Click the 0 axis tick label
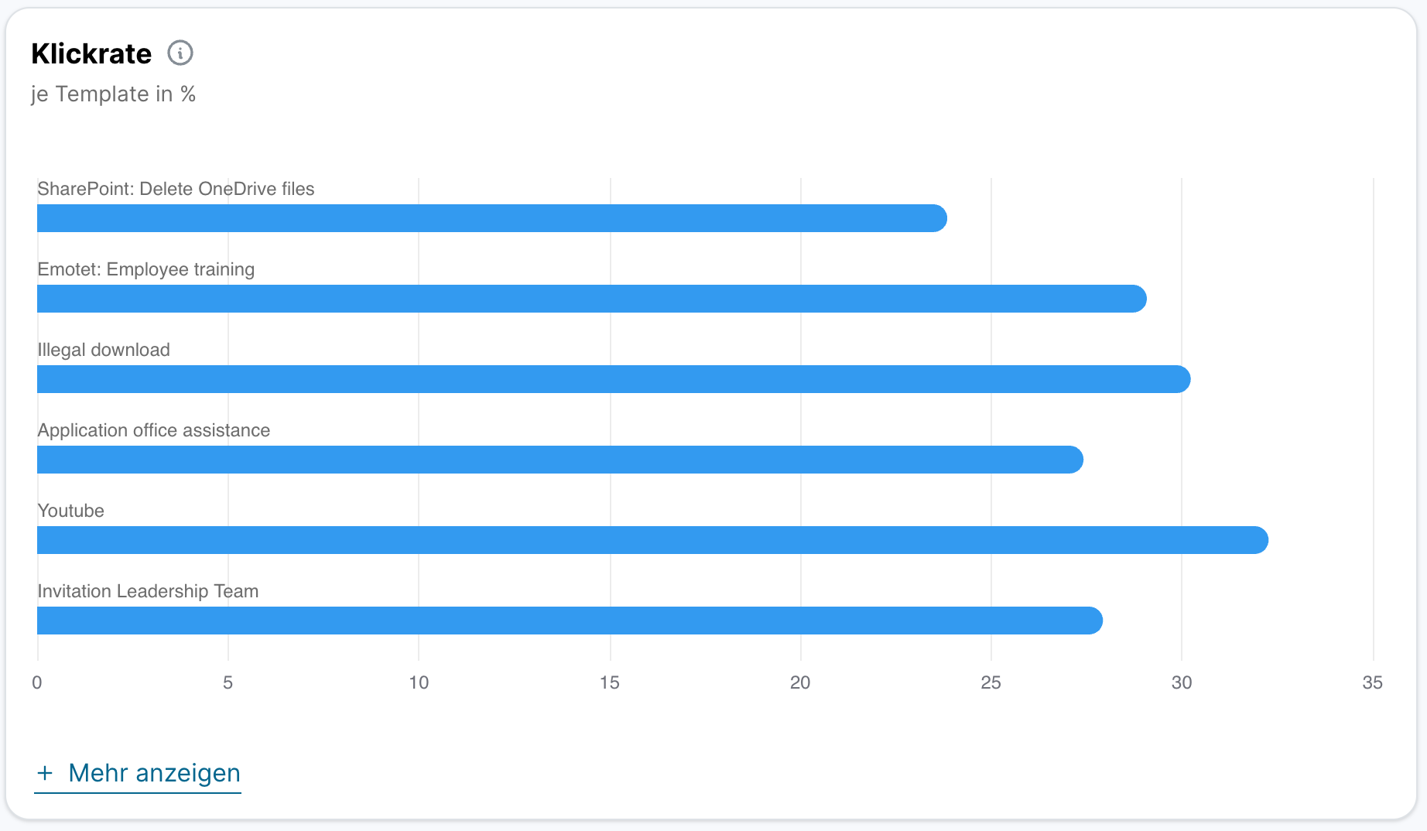 click(37, 682)
